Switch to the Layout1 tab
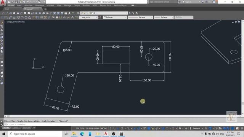The image size is (244, 137). coord(16,128)
